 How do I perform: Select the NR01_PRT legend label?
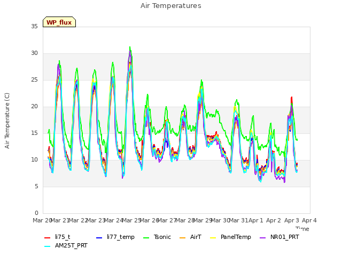(285, 237)
